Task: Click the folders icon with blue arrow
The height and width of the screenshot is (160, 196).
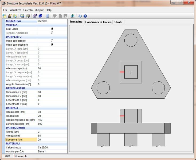Action: click(15, 16)
